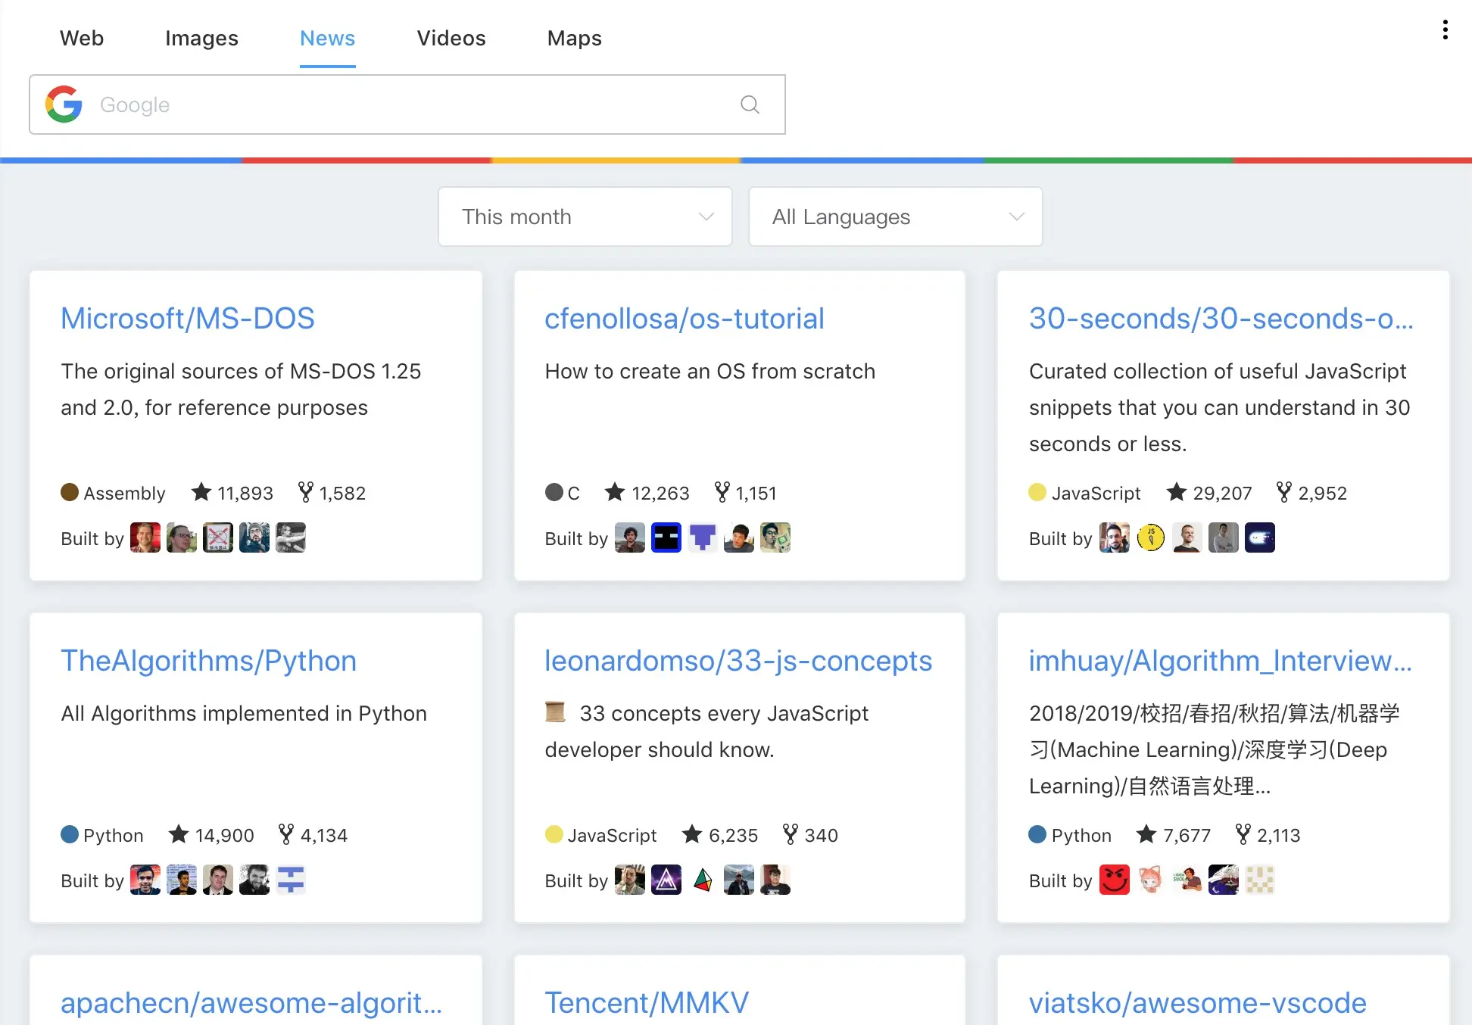Click fork icon on cfenollosa/os-tutorial card

point(722,493)
